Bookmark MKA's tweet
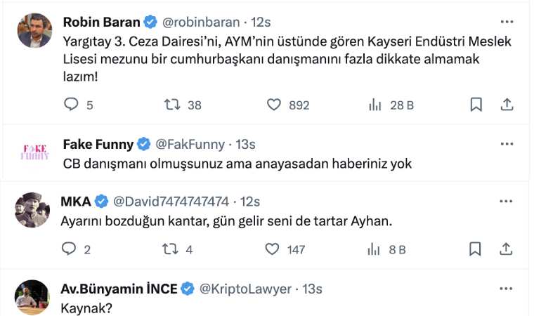534x316 pixels. [476, 249]
